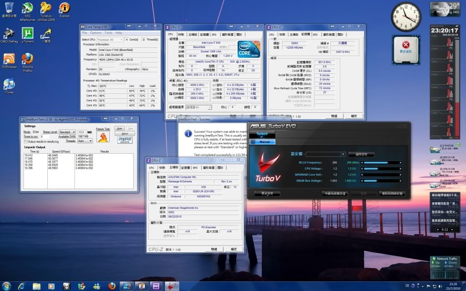
Task: Adjust the BCLK Frequency slider in TurboV
Action: (x=381, y=163)
